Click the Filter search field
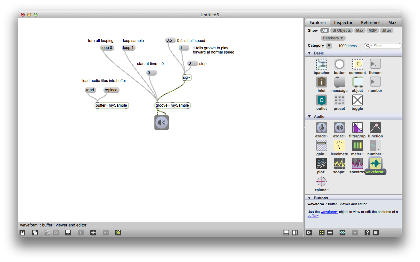 [x=383, y=46]
